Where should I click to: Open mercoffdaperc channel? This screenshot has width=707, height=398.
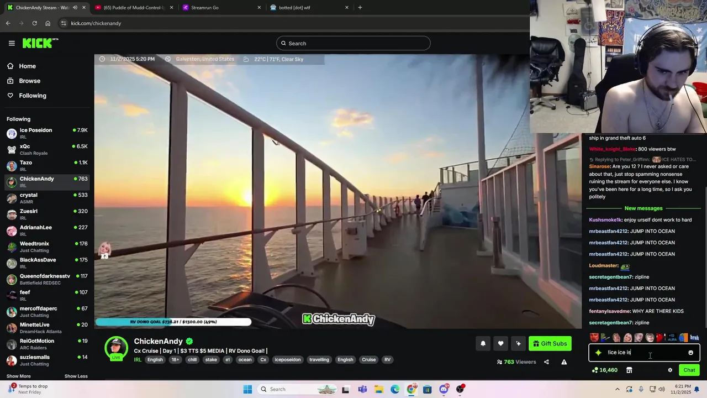(47, 311)
